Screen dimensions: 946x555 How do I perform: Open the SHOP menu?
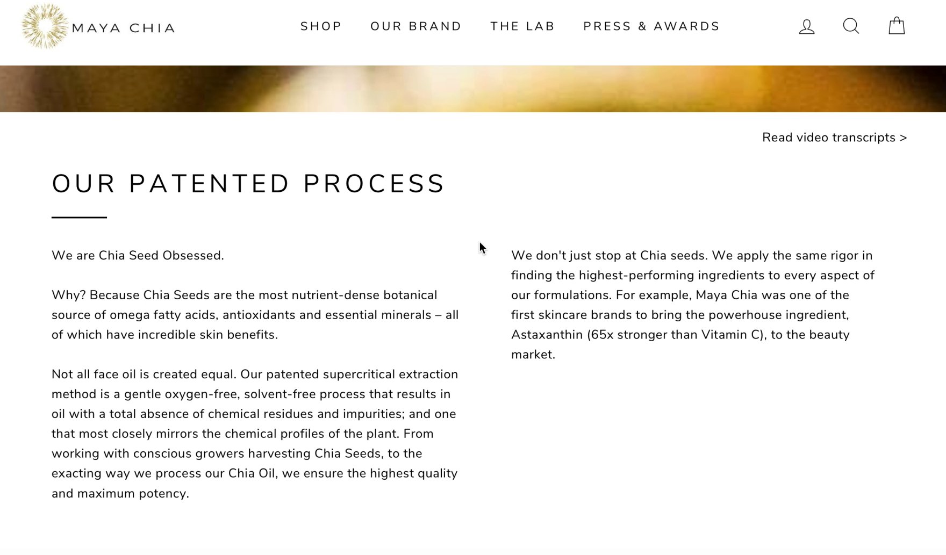click(321, 26)
